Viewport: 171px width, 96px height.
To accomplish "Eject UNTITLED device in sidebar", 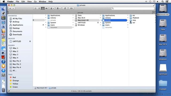I will [x=30, y=41].
